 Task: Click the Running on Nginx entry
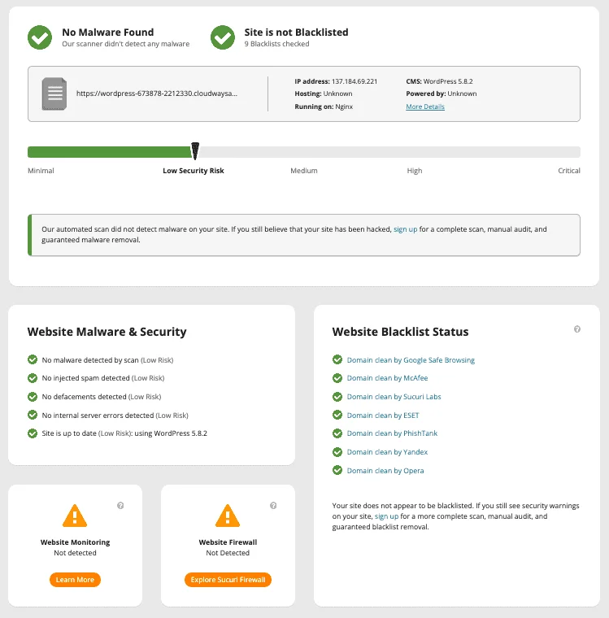point(324,107)
